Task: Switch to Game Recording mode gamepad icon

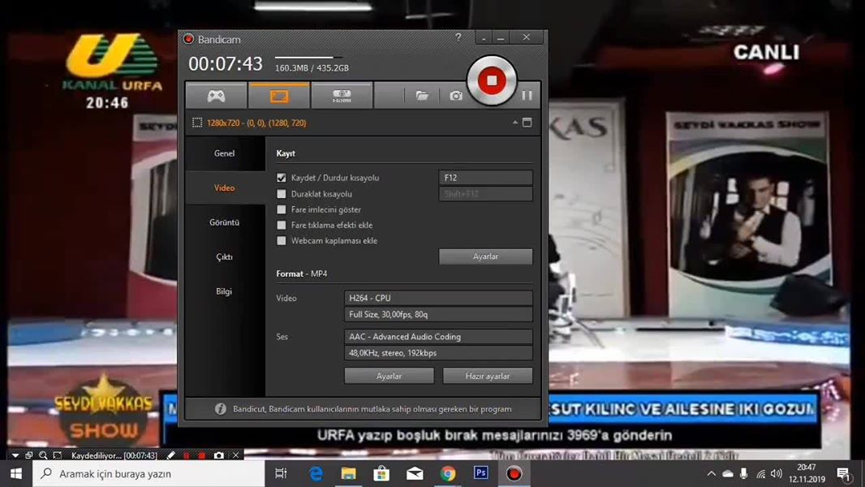Action: tap(216, 96)
